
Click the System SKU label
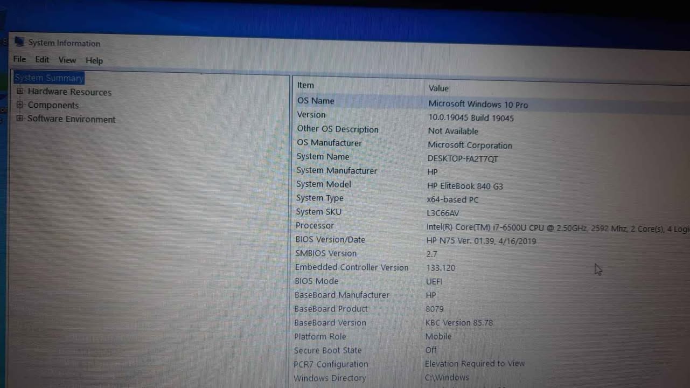coord(318,212)
